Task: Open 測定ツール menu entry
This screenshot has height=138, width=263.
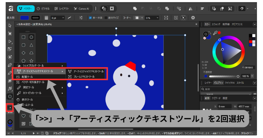Action: (x=40, y=87)
